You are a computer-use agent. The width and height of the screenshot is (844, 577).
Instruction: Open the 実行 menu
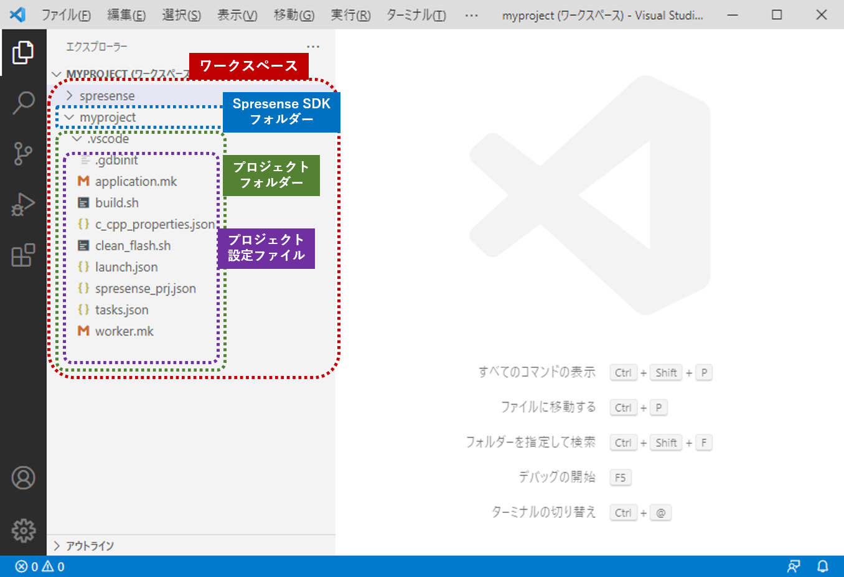click(x=350, y=15)
